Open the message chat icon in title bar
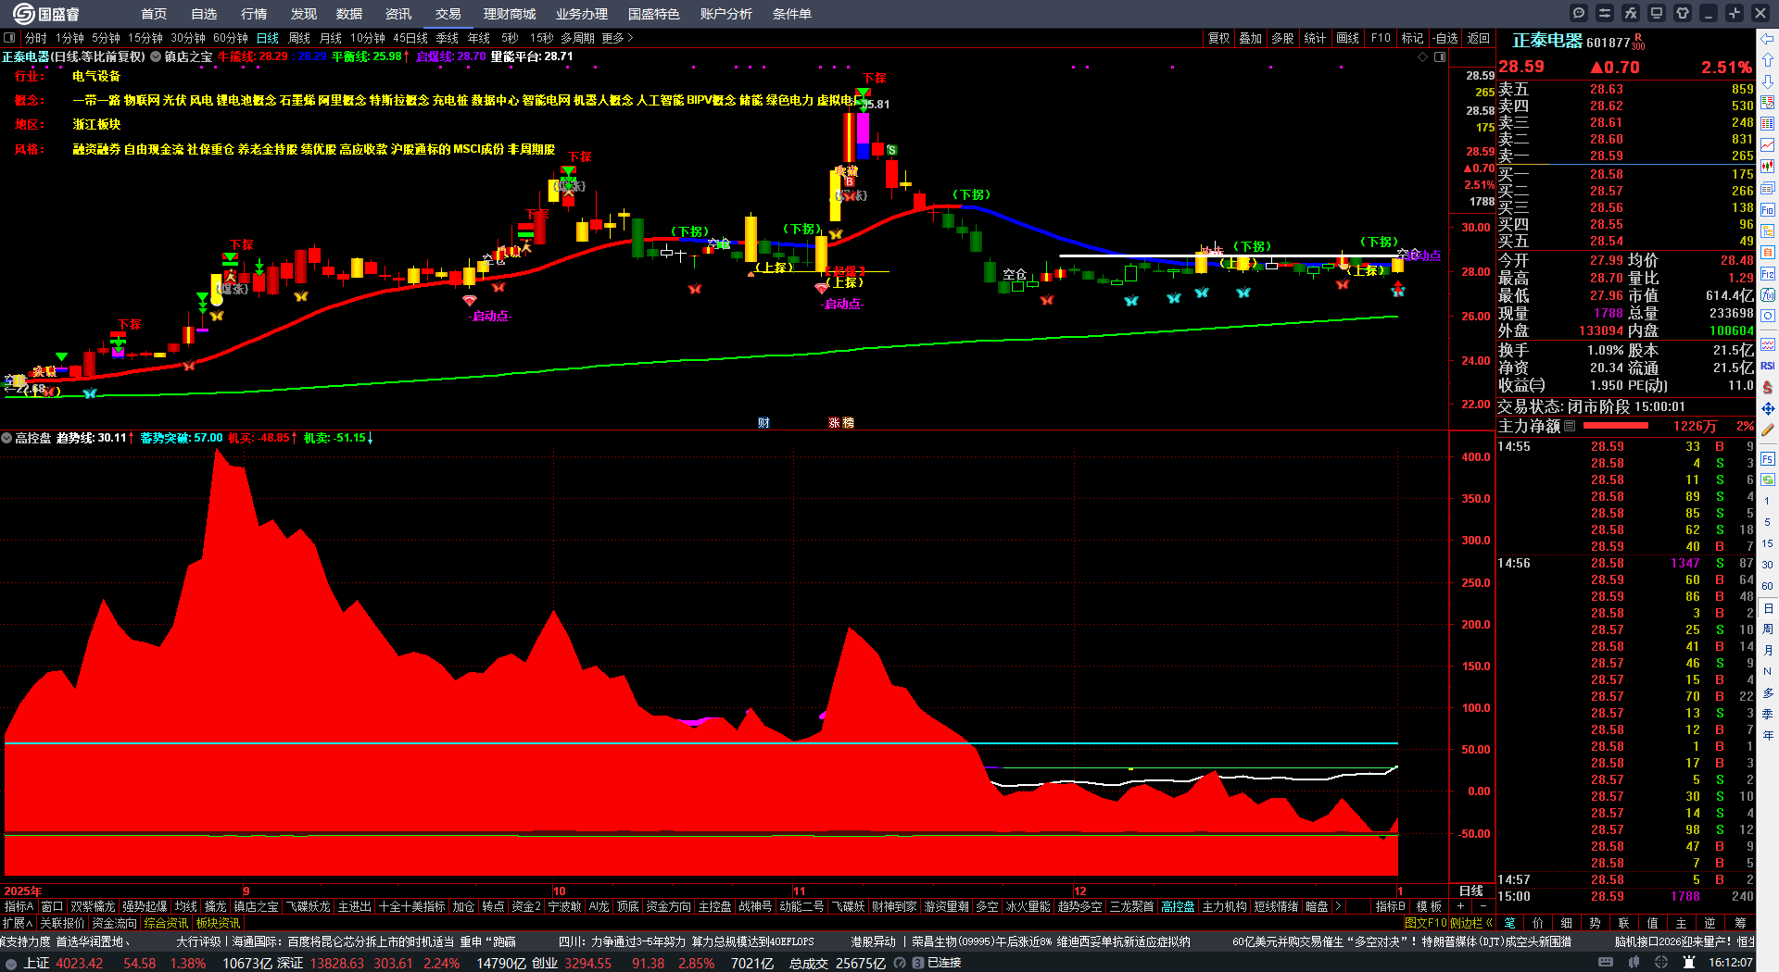The width and height of the screenshot is (1779, 972). [x=1579, y=13]
